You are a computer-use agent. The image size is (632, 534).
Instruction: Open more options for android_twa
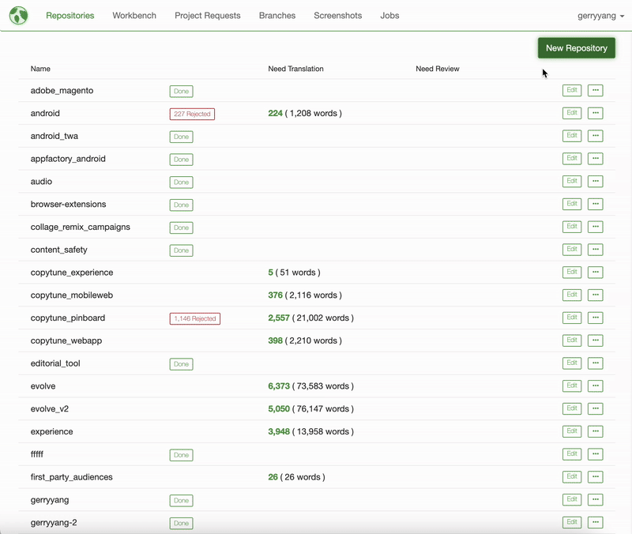(596, 136)
